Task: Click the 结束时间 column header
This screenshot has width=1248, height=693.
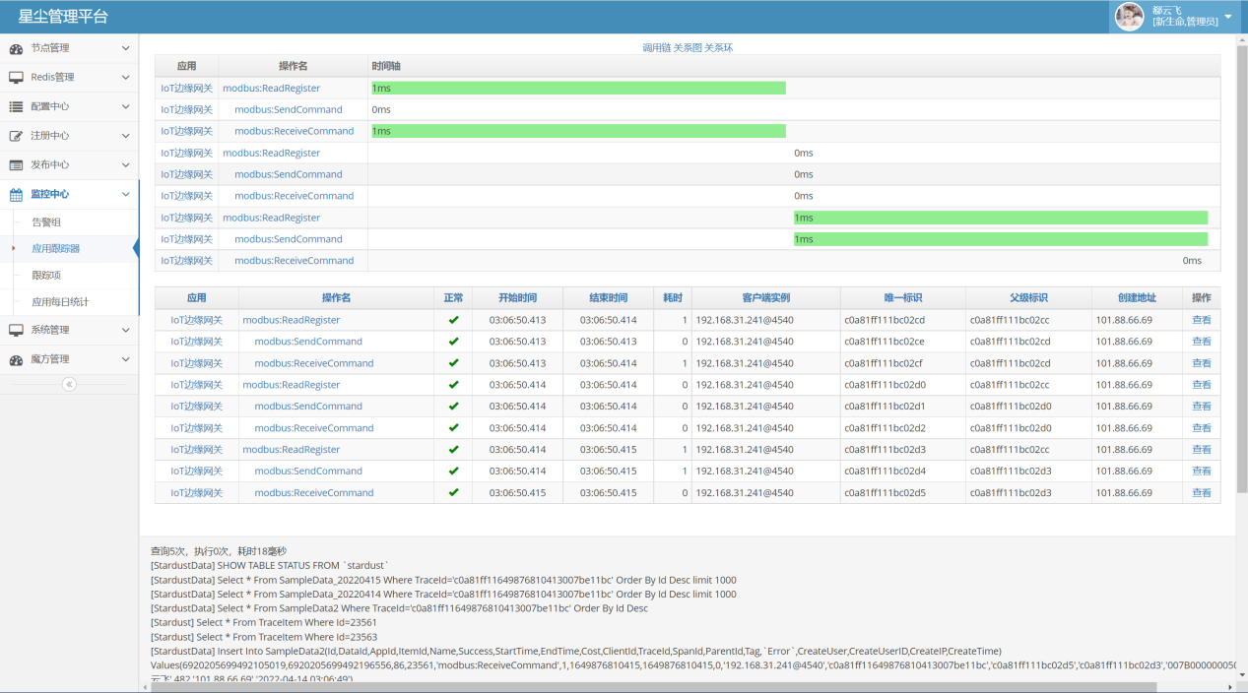Action: [x=608, y=298]
